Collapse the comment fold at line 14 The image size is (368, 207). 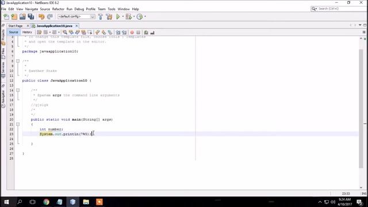[x=18, y=90]
